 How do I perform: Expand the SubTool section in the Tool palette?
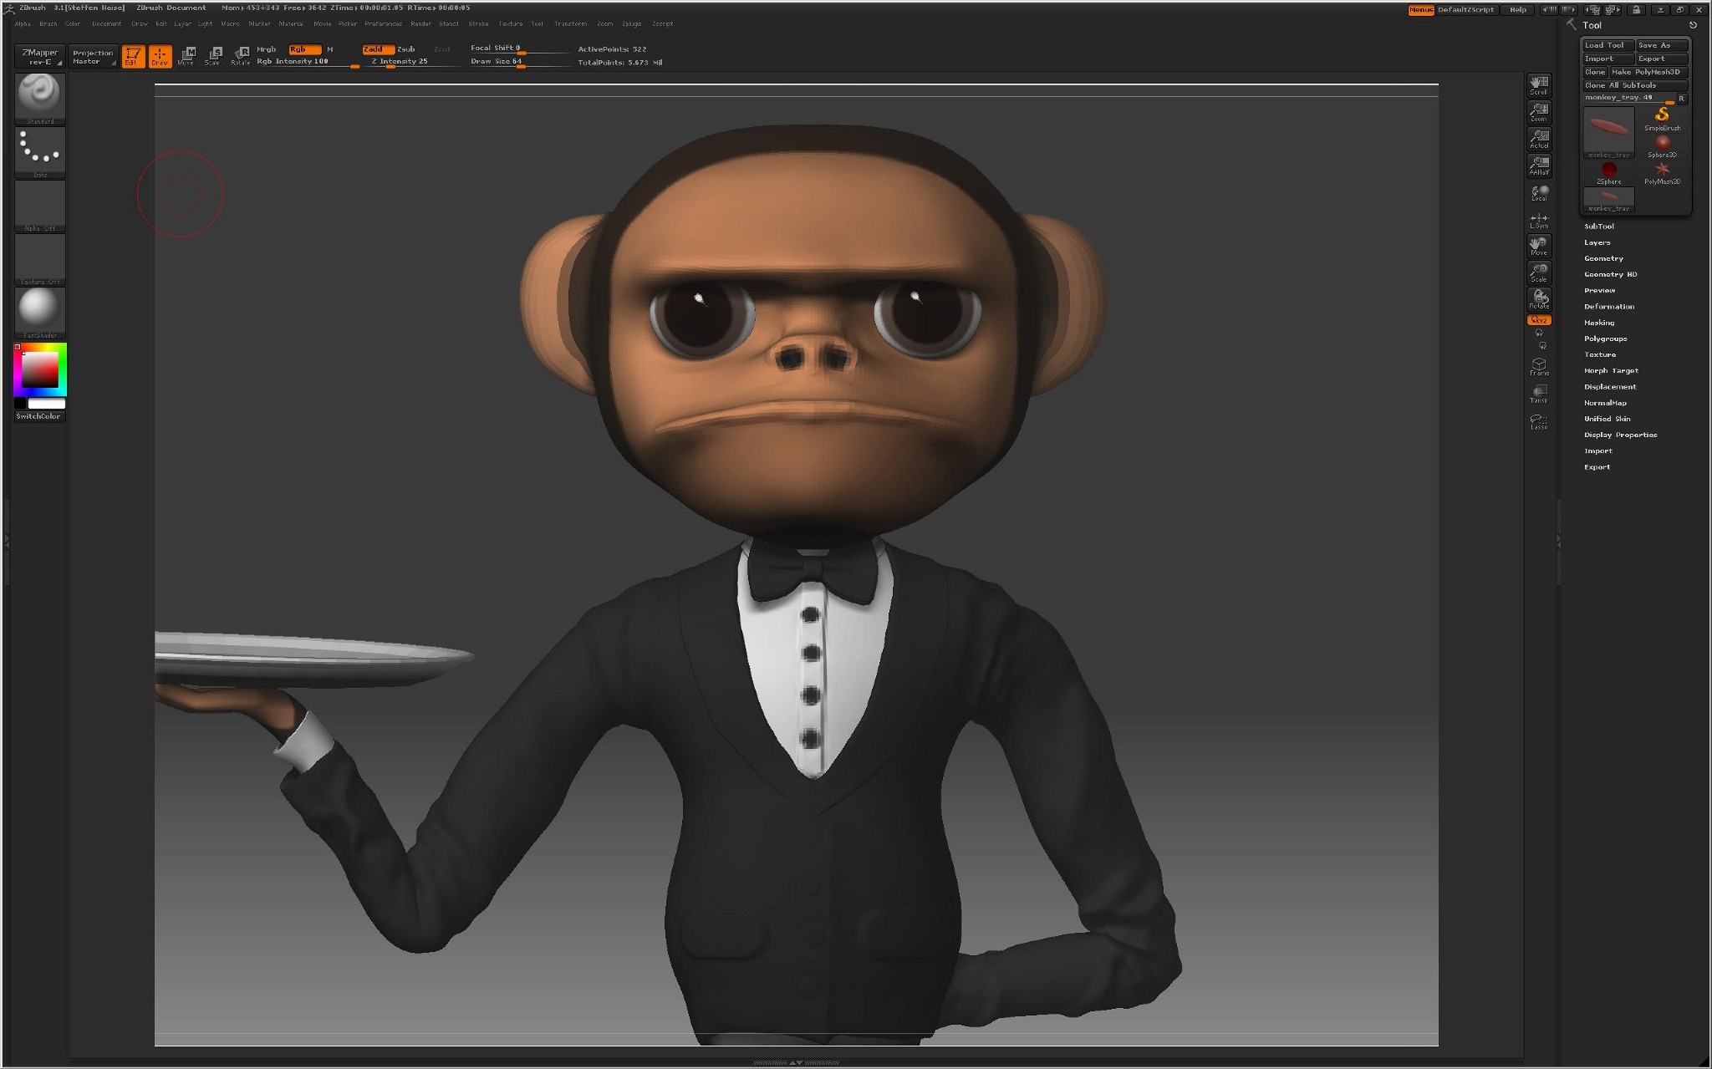[1599, 226]
